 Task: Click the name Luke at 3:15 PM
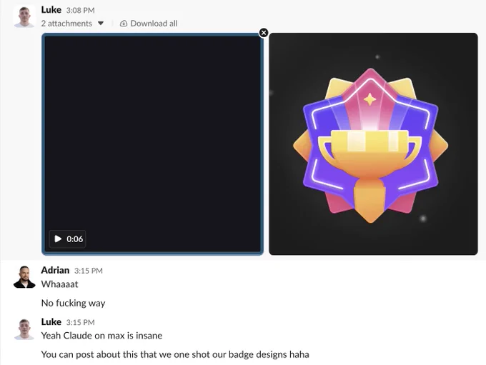(51, 322)
